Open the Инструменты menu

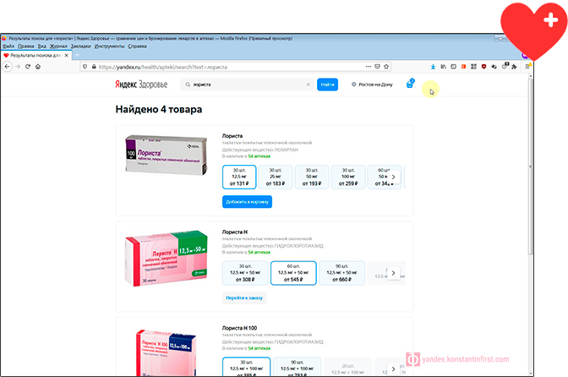109,46
